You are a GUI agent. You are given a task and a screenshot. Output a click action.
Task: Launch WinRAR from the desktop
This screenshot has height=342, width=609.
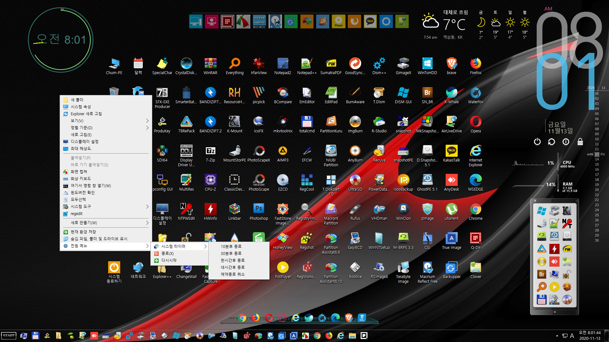tap(210, 66)
